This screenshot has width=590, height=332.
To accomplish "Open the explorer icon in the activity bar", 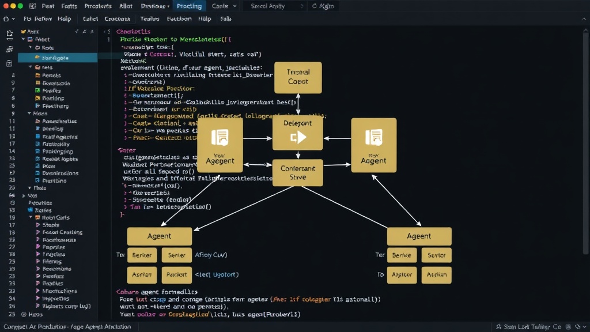I will point(9,35).
